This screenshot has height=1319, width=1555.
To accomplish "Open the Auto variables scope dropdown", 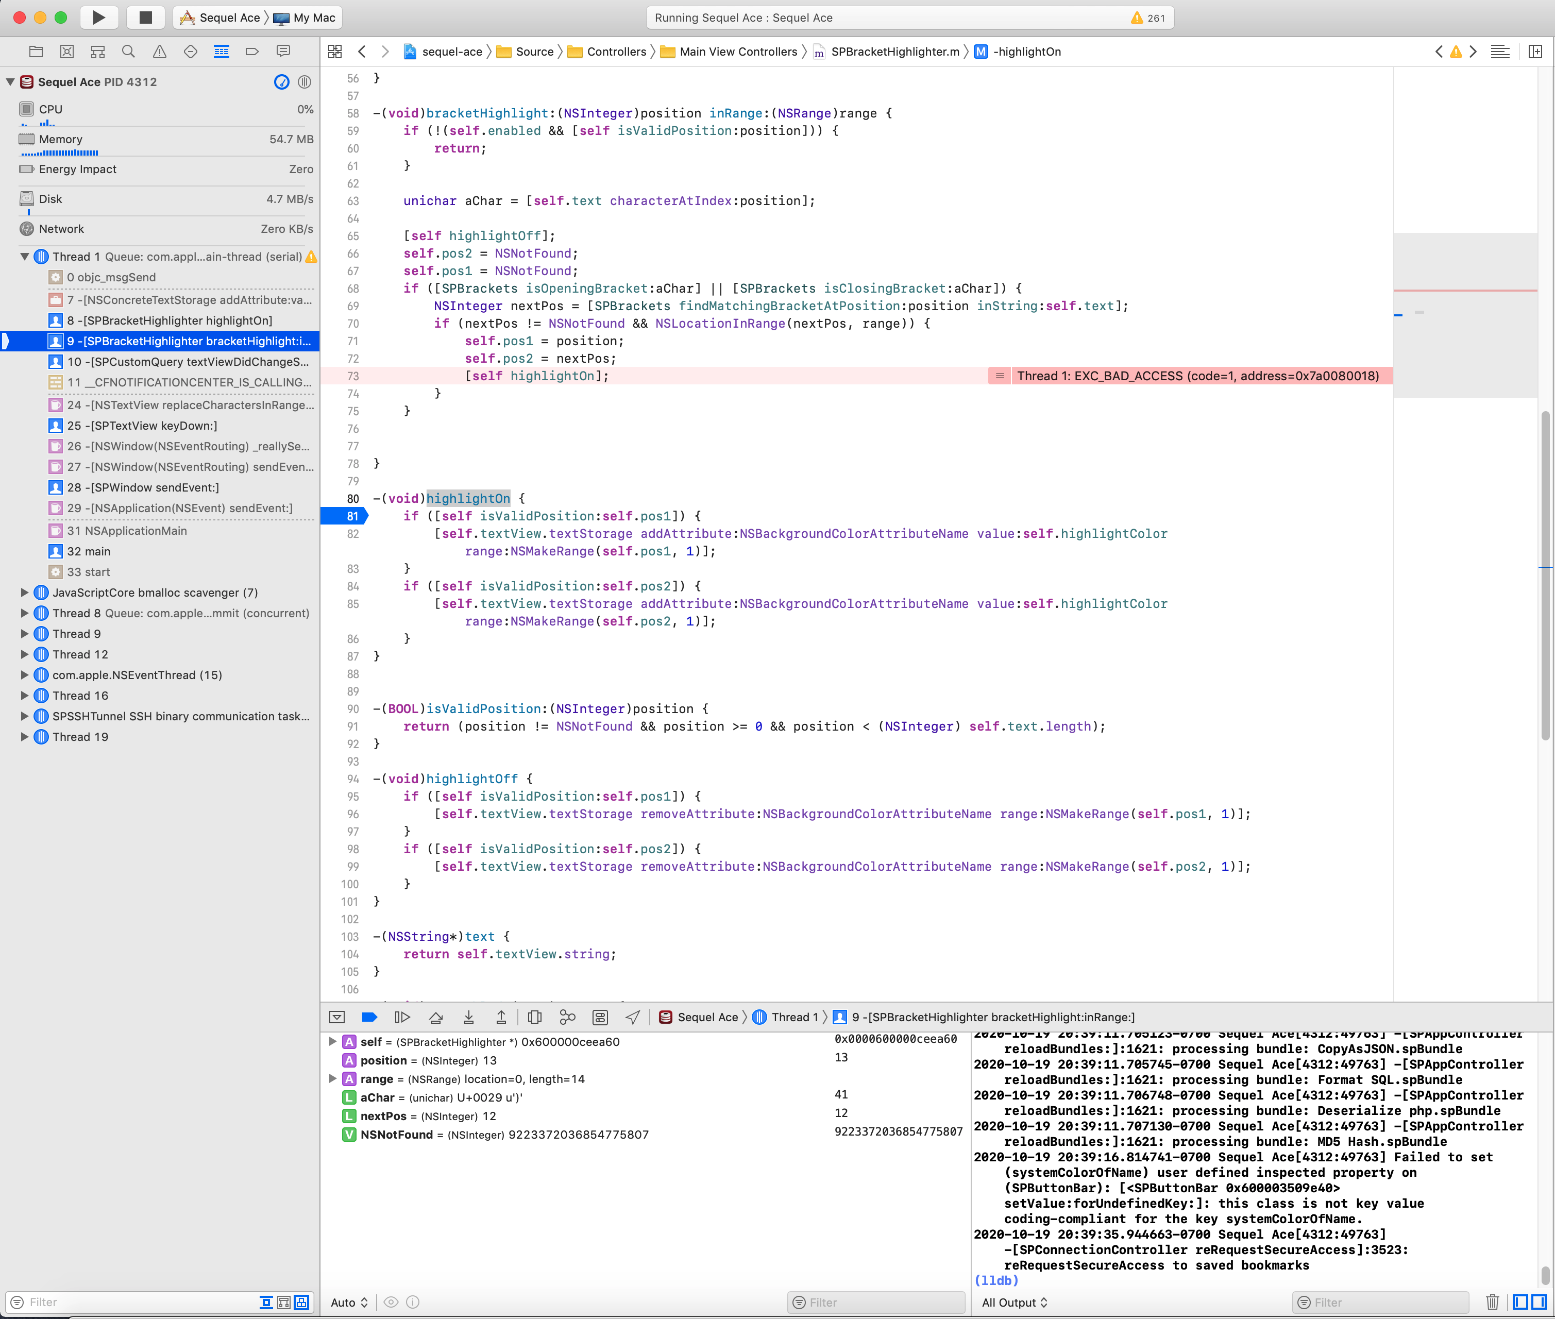I will coord(350,1302).
